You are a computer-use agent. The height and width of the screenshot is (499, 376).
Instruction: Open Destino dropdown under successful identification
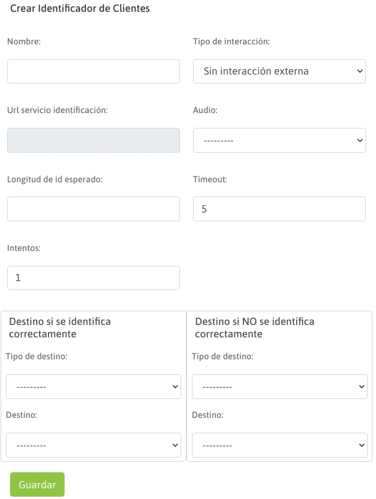(x=93, y=445)
